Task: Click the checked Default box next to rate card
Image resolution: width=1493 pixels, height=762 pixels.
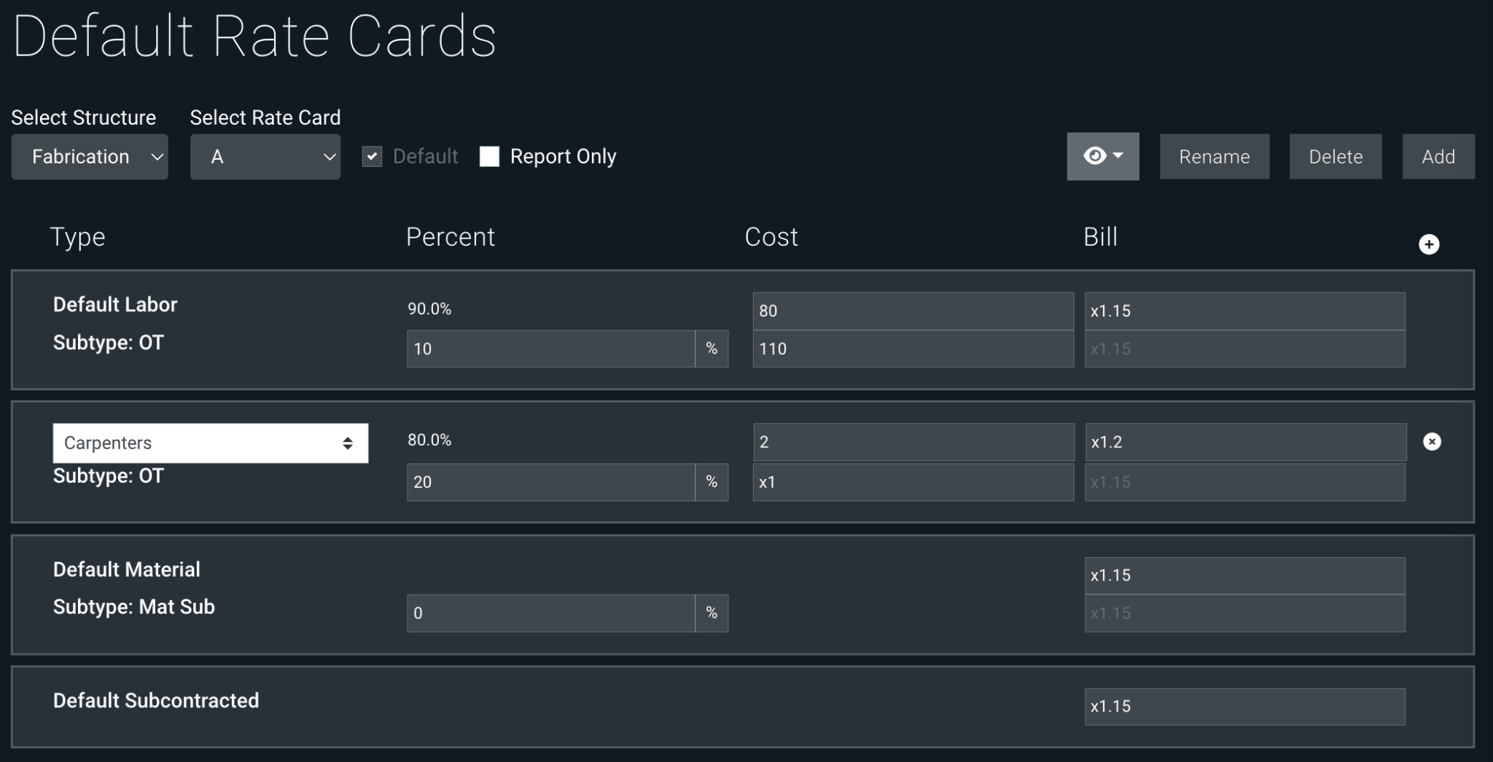Action: tap(372, 156)
